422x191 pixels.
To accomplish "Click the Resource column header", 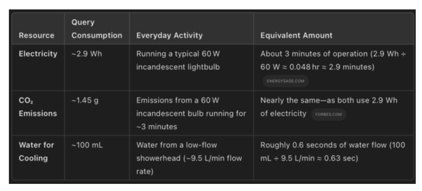I will 36,36.
